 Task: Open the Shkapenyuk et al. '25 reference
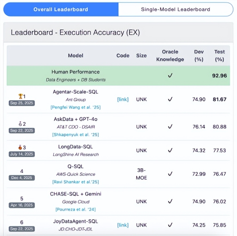[75, 134]
